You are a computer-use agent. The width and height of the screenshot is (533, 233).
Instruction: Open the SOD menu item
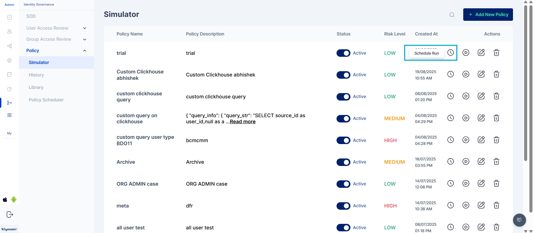31,16
